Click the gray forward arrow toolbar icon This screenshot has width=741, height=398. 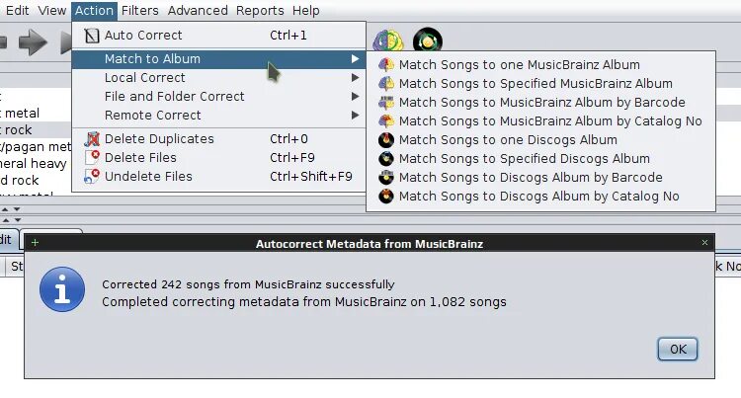[x=33, y=41]
